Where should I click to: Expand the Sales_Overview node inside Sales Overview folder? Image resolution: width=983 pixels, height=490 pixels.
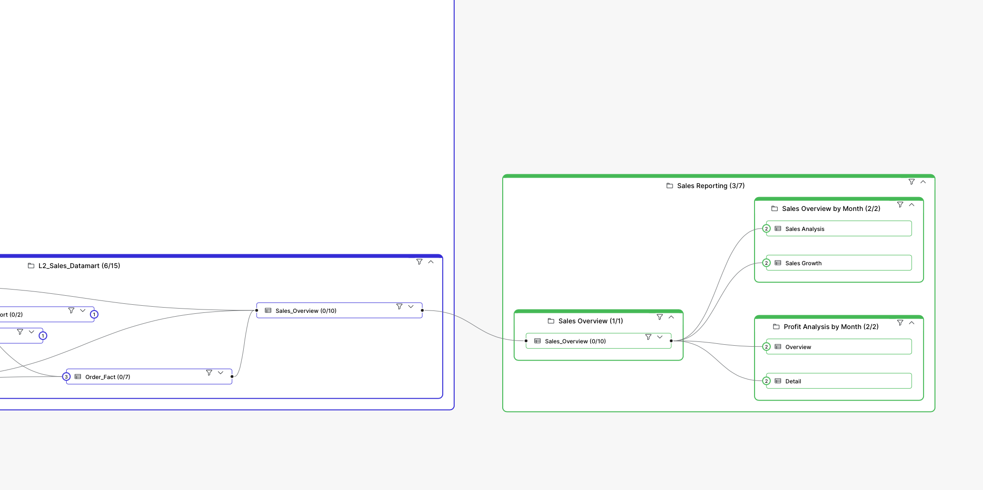(660, 337)
